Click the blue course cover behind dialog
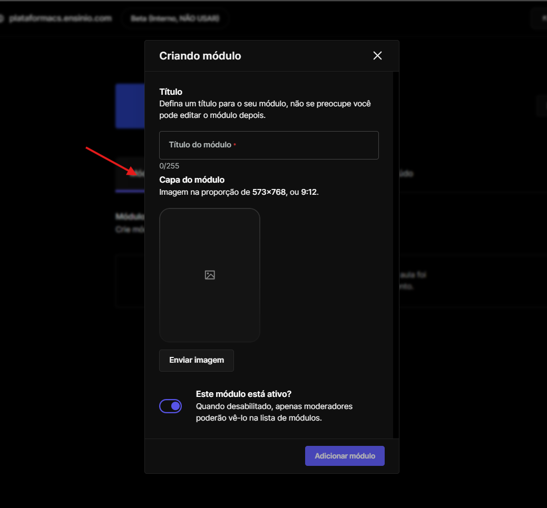 point(130,106)
